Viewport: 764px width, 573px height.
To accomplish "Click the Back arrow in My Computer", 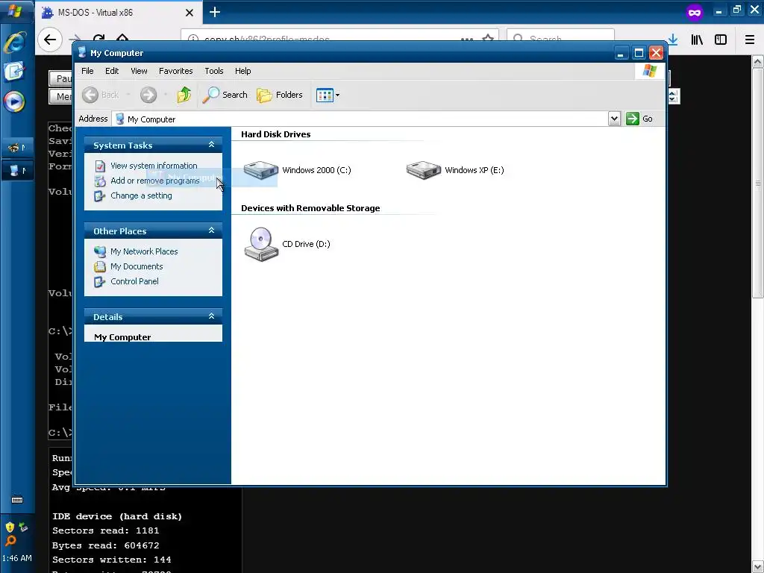I will [90, 95].
